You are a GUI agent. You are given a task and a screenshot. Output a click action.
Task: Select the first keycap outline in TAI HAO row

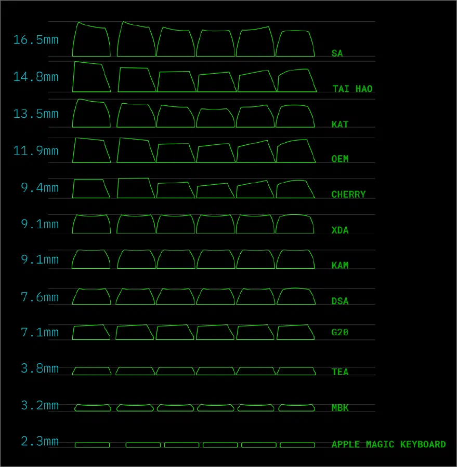tap(92, 77)
